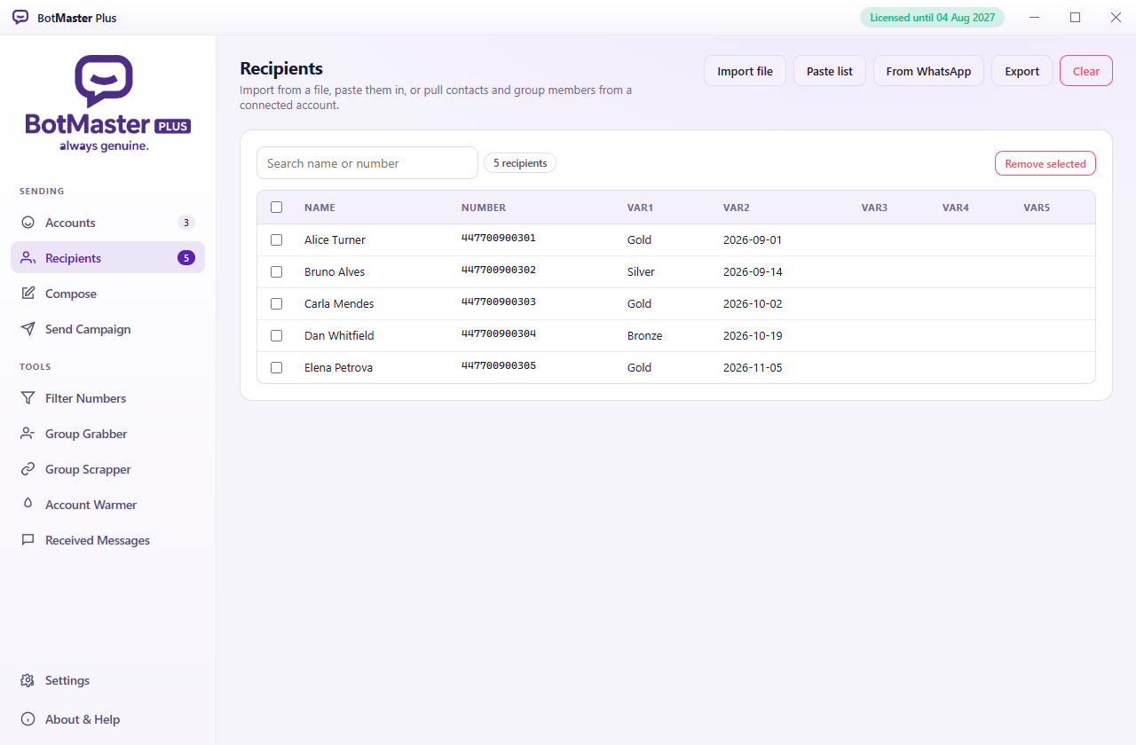1136x745 pixels.
Task: Check the box for Alice Turner
Action: [277, 239]
